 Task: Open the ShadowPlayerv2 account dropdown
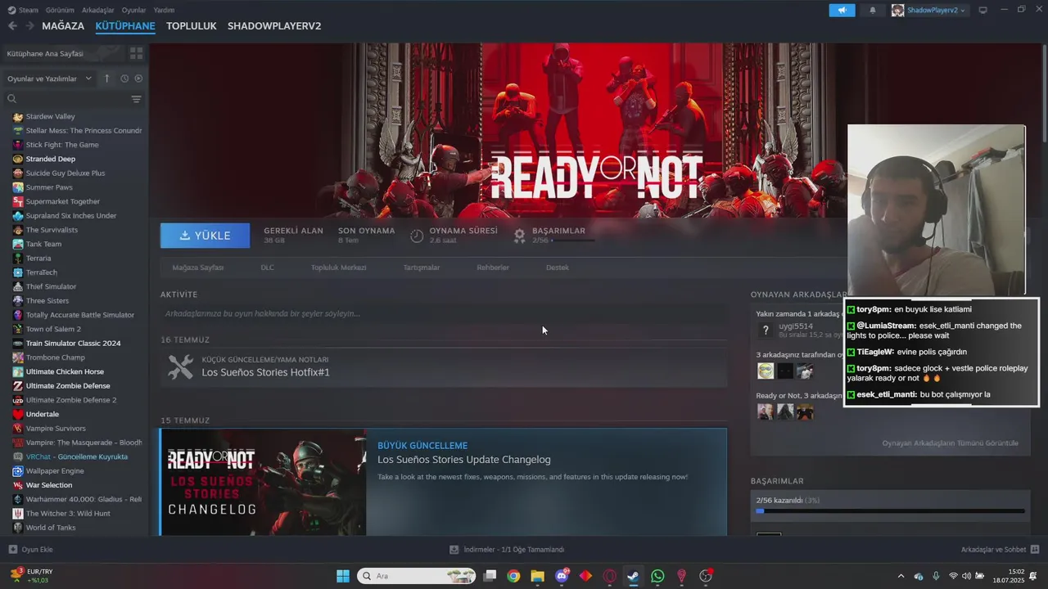[x=929, y=10]
